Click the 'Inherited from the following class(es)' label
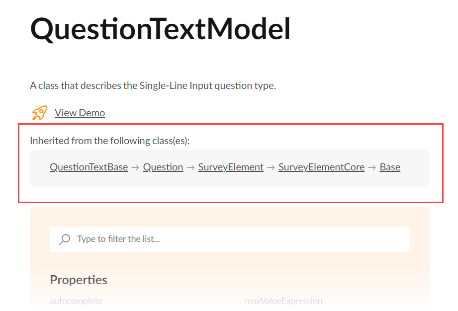This screenshot has height=311, width=458. [110, 141]
